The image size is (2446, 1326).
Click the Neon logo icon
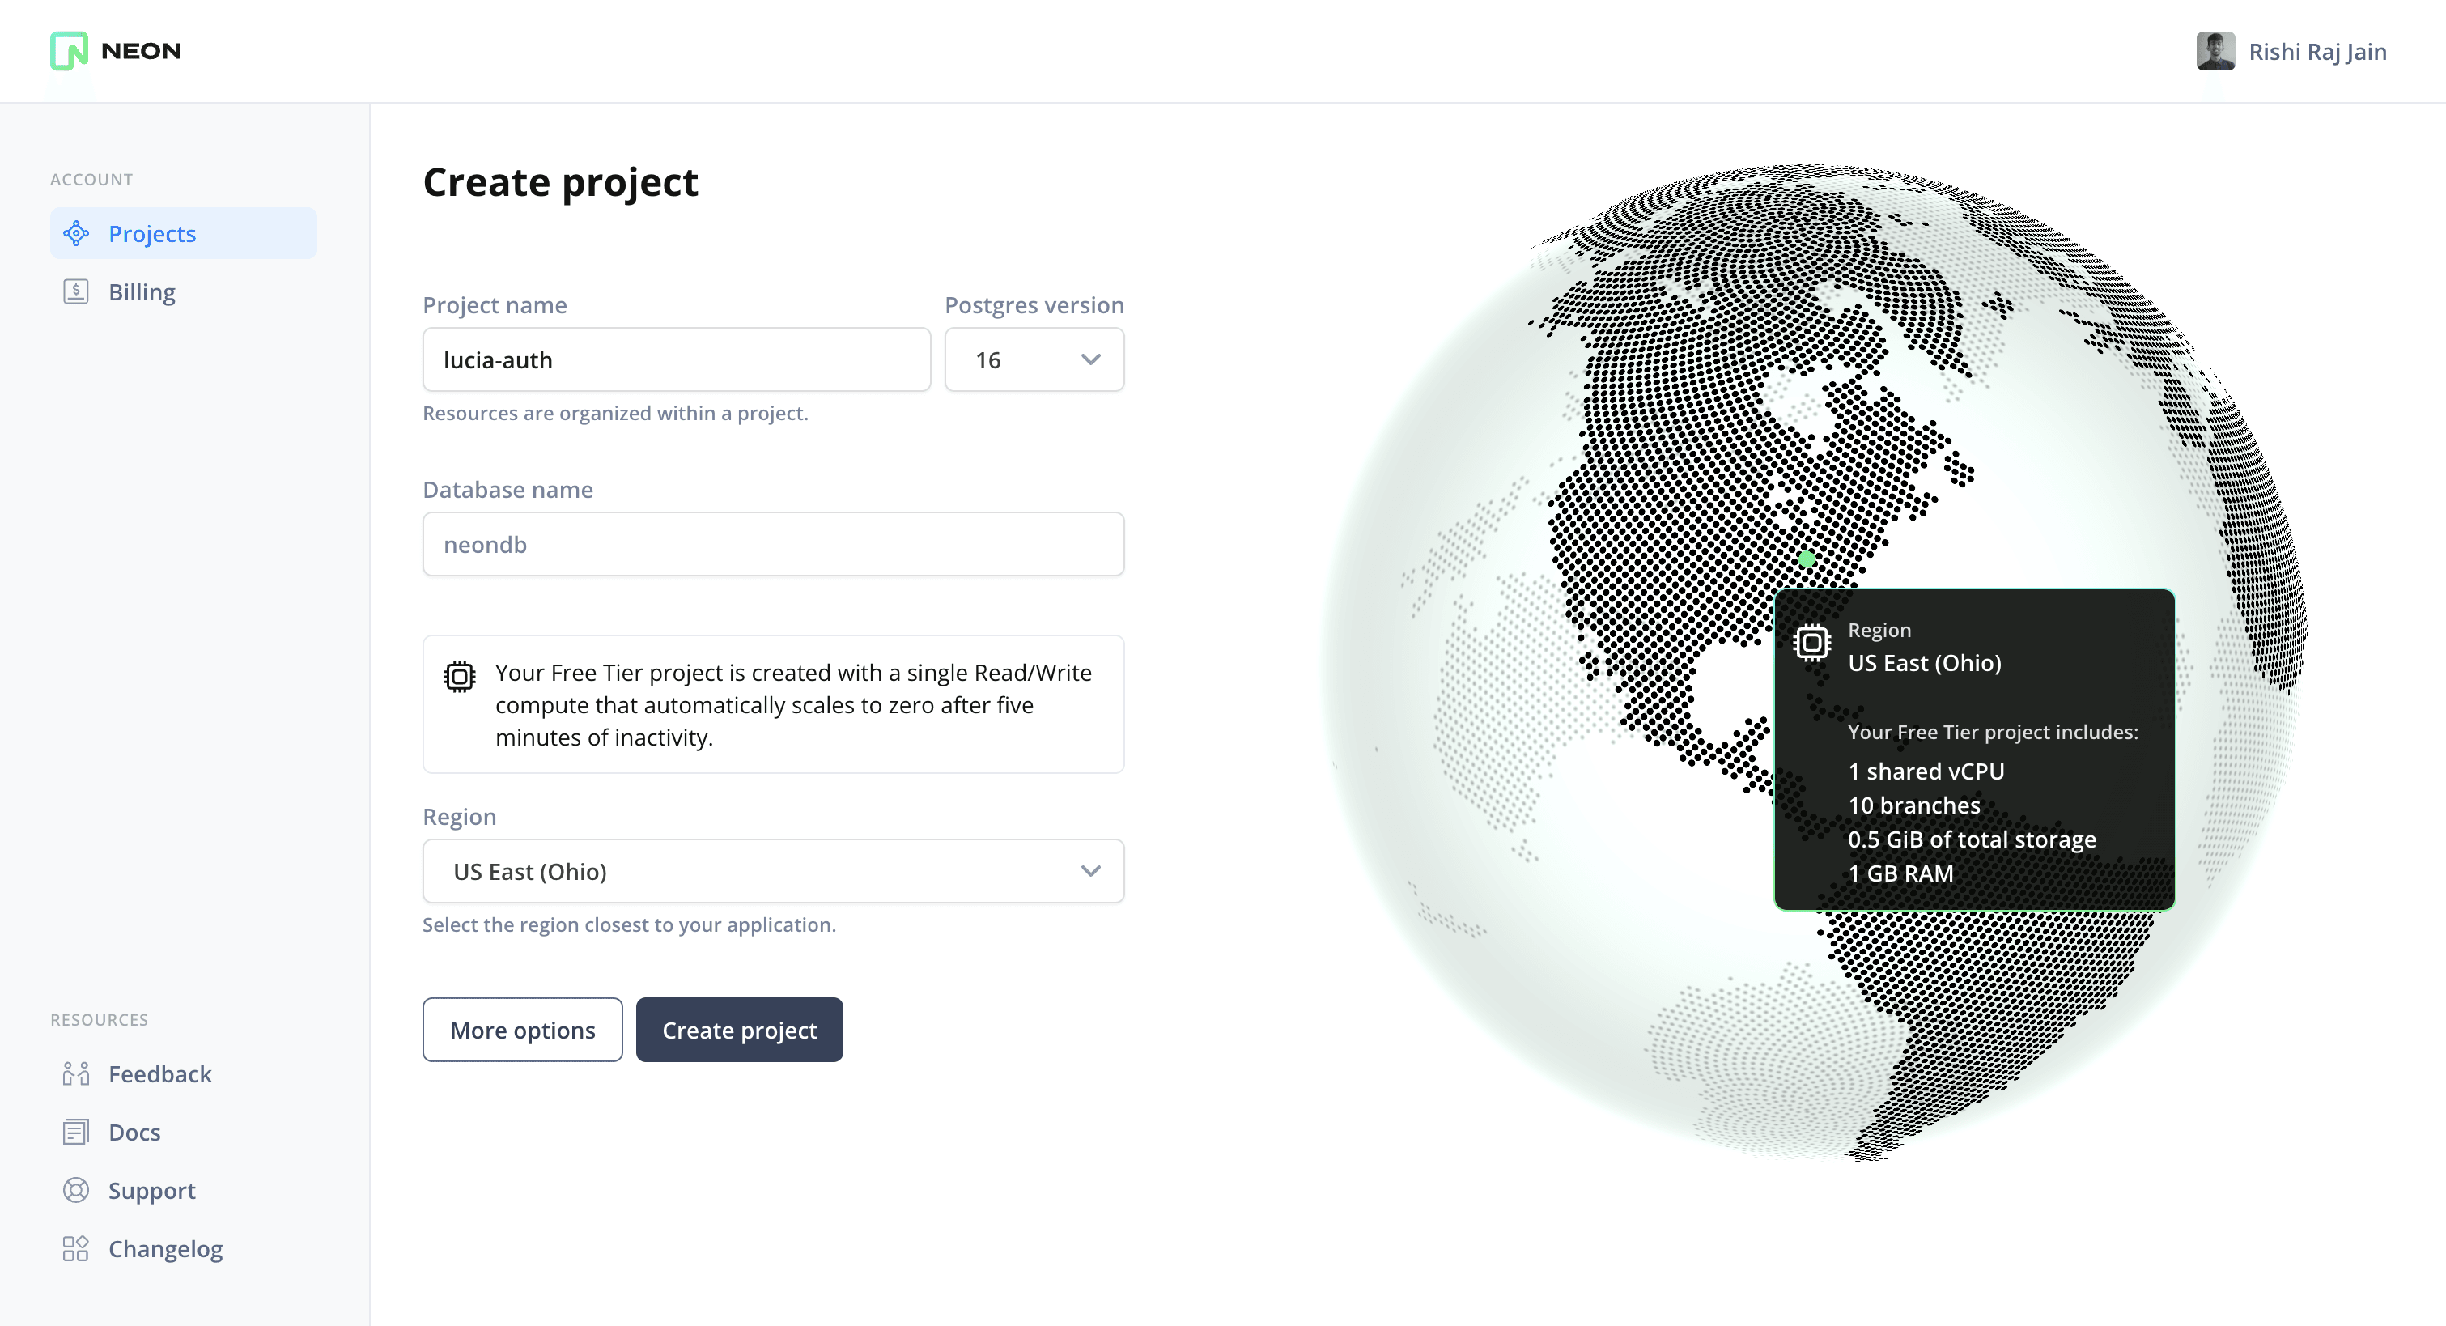(70, 51)
